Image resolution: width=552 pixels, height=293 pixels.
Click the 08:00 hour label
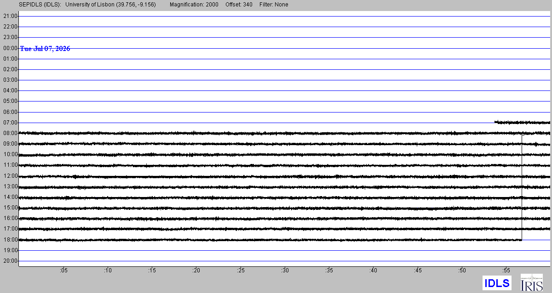(x=10, y=133)
